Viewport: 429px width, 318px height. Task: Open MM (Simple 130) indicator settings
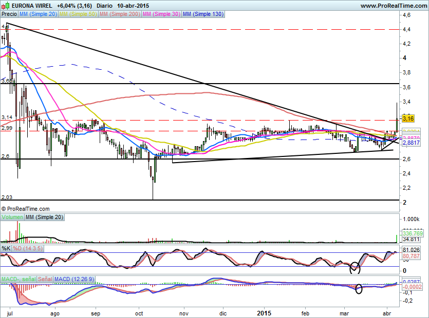pos(203,14)
